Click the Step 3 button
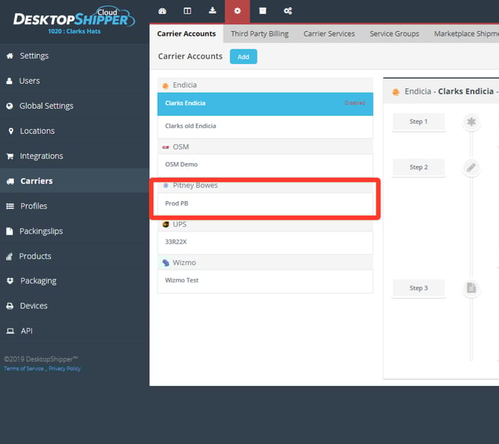 (x=418, y=288)
